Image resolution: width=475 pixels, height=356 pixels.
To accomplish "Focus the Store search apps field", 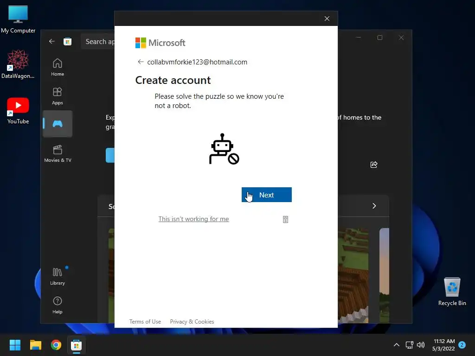I will 97,41.
